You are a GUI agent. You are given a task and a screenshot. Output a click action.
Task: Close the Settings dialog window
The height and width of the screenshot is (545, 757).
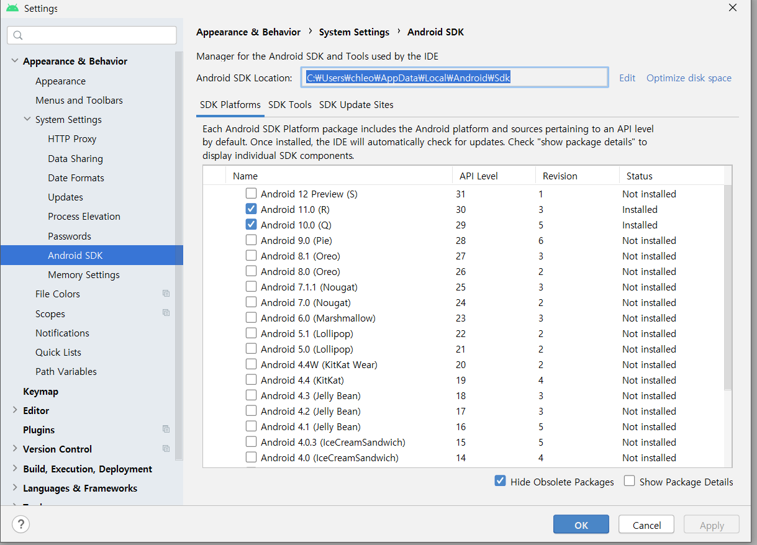pos(733,7)
